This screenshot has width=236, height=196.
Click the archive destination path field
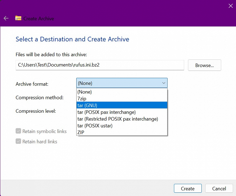[x=100, y=65]
